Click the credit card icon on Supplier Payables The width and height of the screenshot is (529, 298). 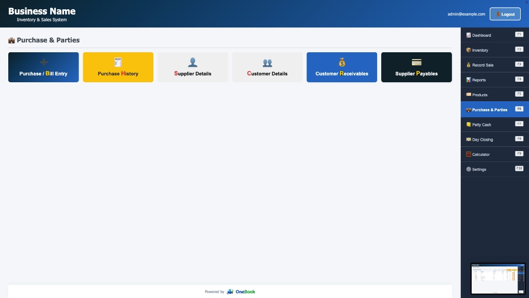pos(417,62)
